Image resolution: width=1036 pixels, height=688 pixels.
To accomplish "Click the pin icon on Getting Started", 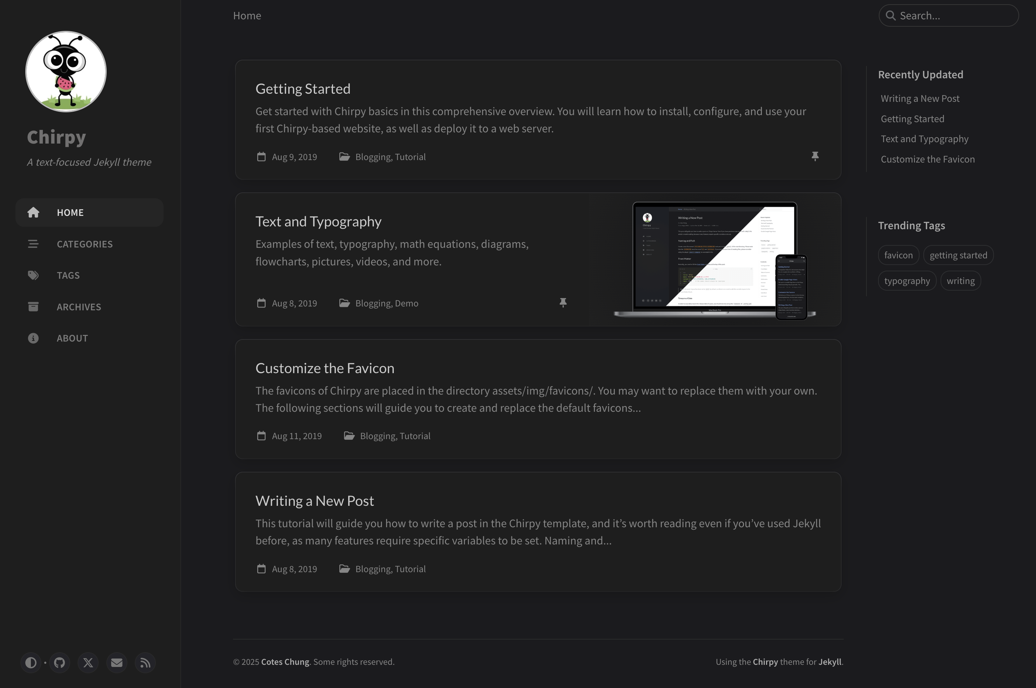I will (816, 156).
